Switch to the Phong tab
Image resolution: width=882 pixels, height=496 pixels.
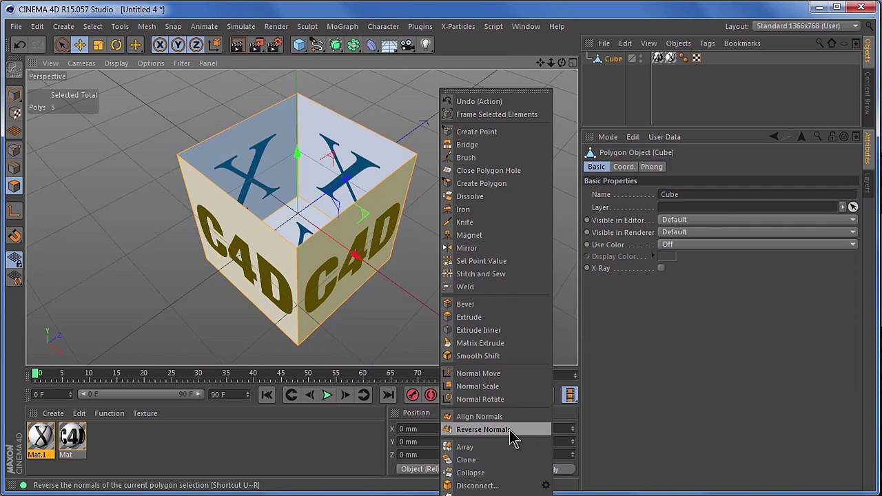pos(651,167)
